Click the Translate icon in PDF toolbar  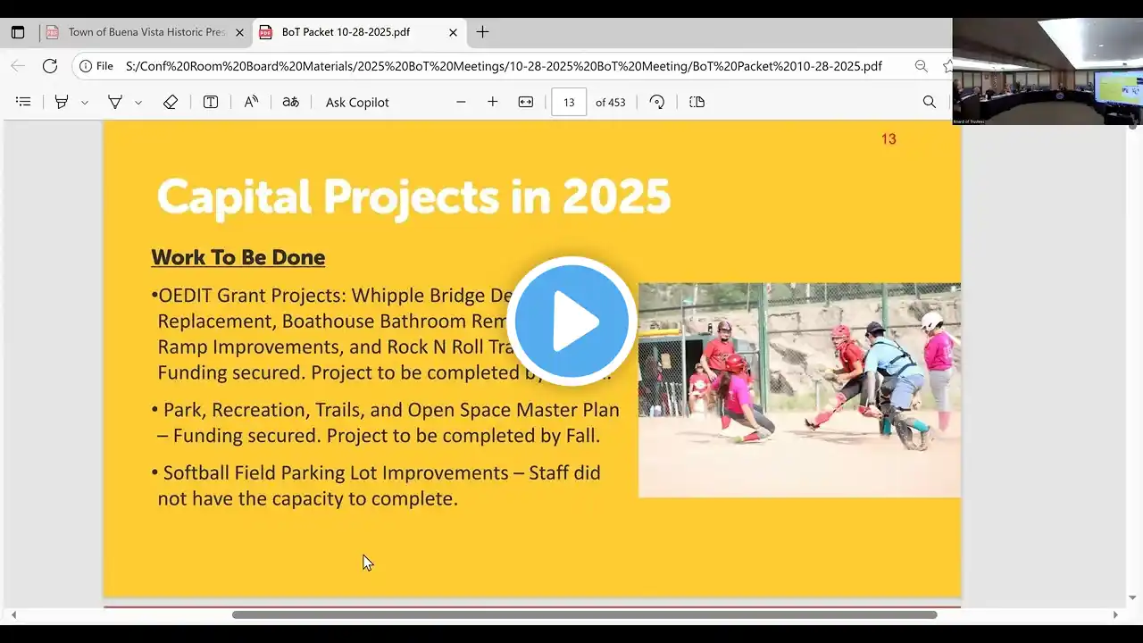click(290, 102)
